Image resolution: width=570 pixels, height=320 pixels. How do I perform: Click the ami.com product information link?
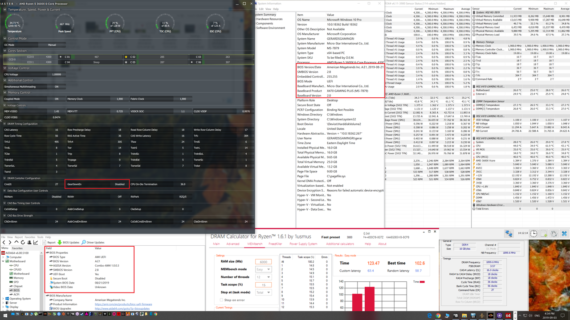pyautogui.click(x=123, y=304)
